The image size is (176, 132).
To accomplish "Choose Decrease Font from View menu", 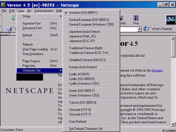I will pos(40,28).
